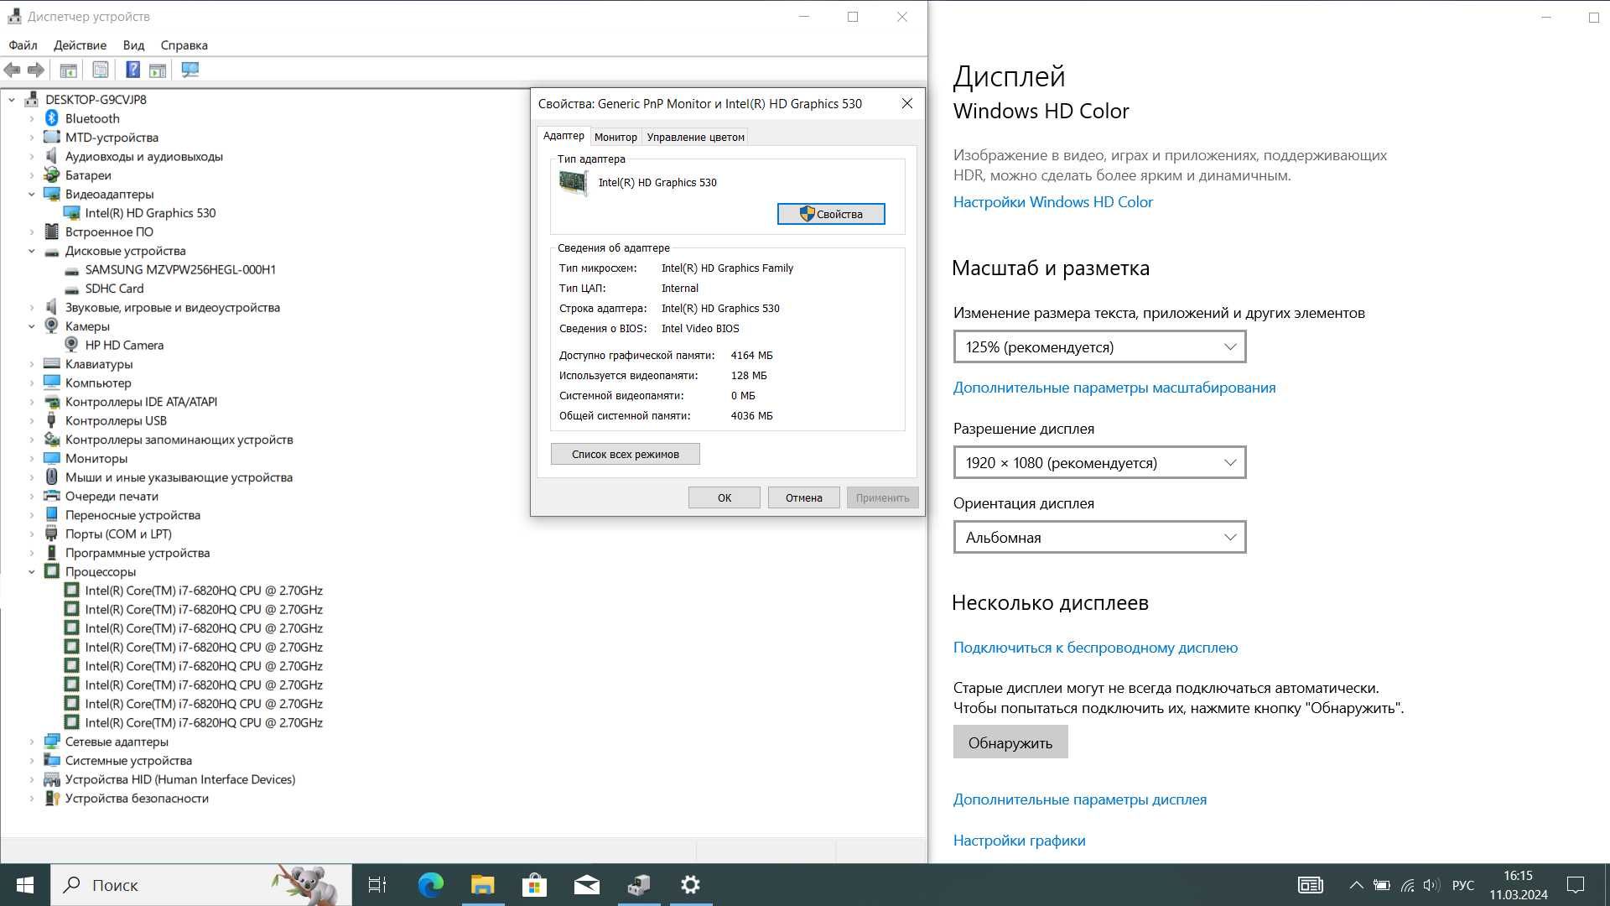
Task: Click the Поиск taskbar search box
Action: 201,884
